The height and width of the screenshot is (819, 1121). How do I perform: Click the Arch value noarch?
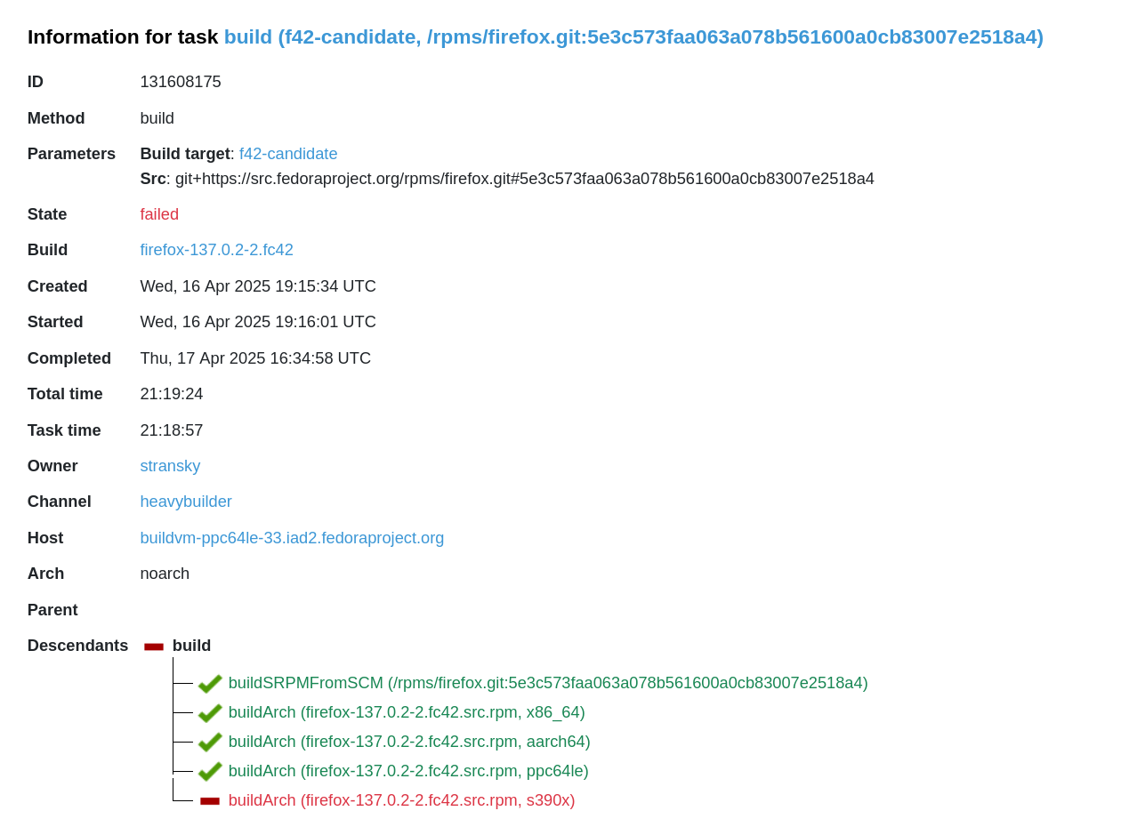165,574
